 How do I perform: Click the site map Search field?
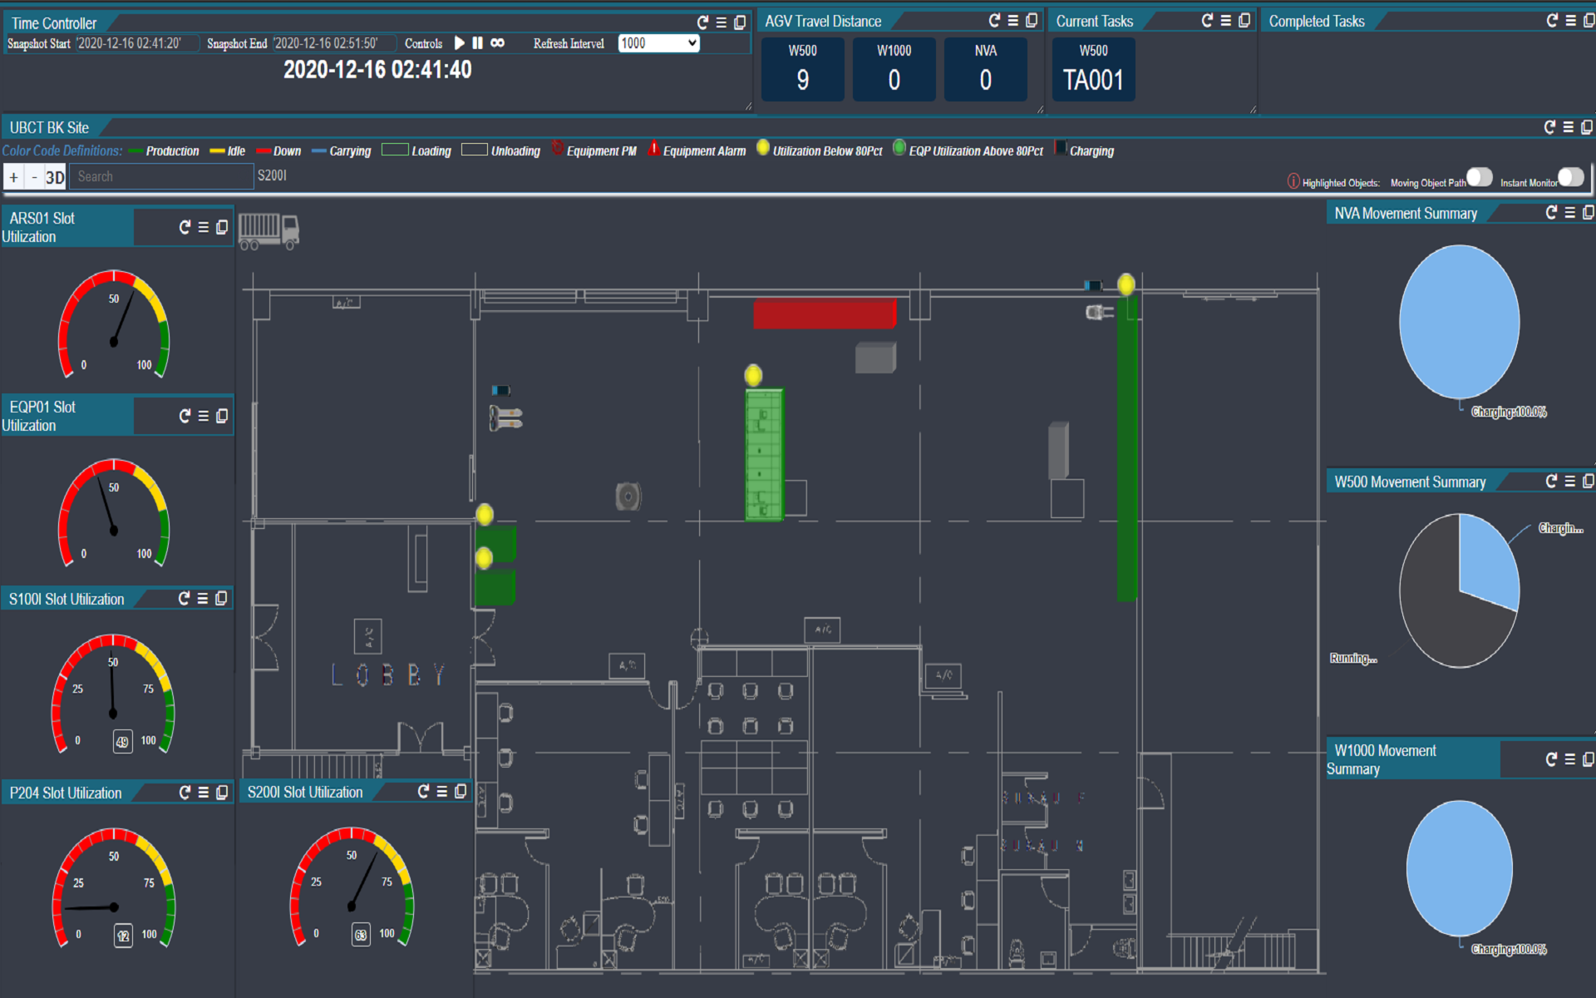tap(162, 177)
